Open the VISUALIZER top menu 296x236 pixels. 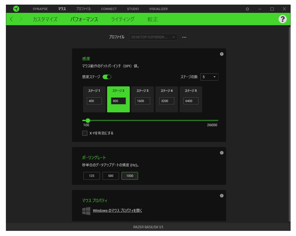(158, 9)
